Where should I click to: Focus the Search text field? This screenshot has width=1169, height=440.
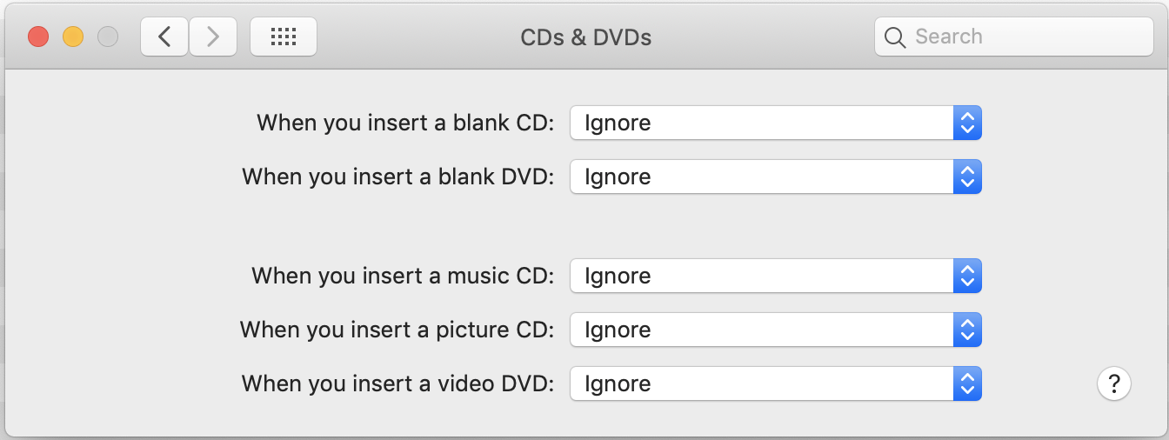point(1026,37)
